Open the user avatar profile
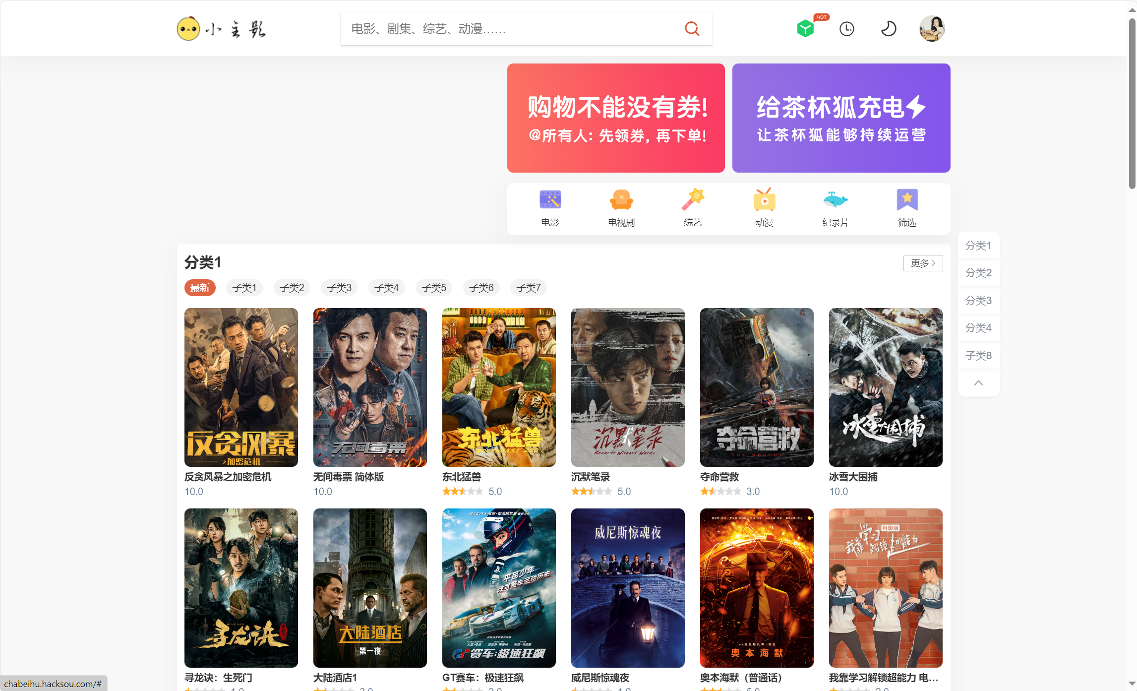This screenshot has height=691, width=1137. pos(932,29)
